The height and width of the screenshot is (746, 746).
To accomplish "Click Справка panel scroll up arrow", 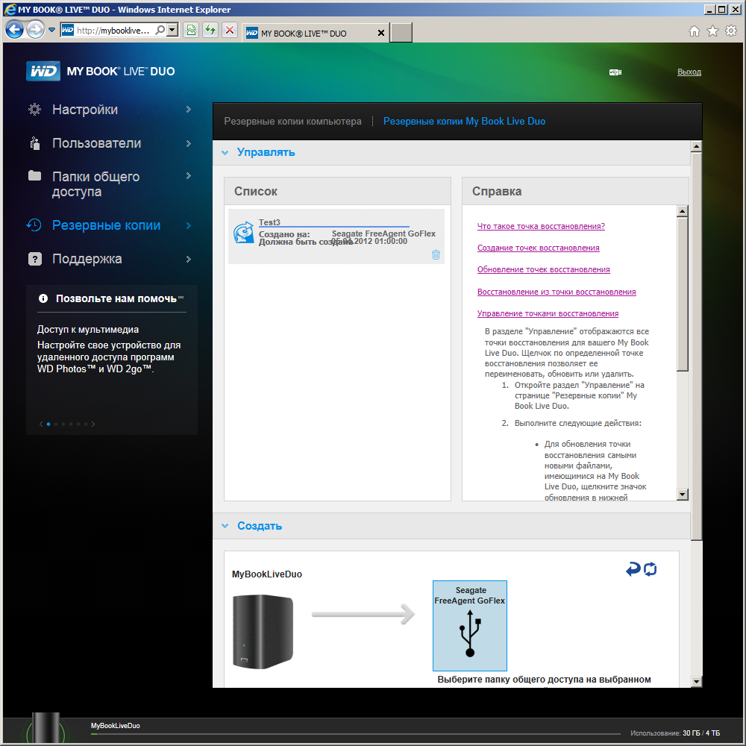I will pyautogui.click(x=683, y=211).
